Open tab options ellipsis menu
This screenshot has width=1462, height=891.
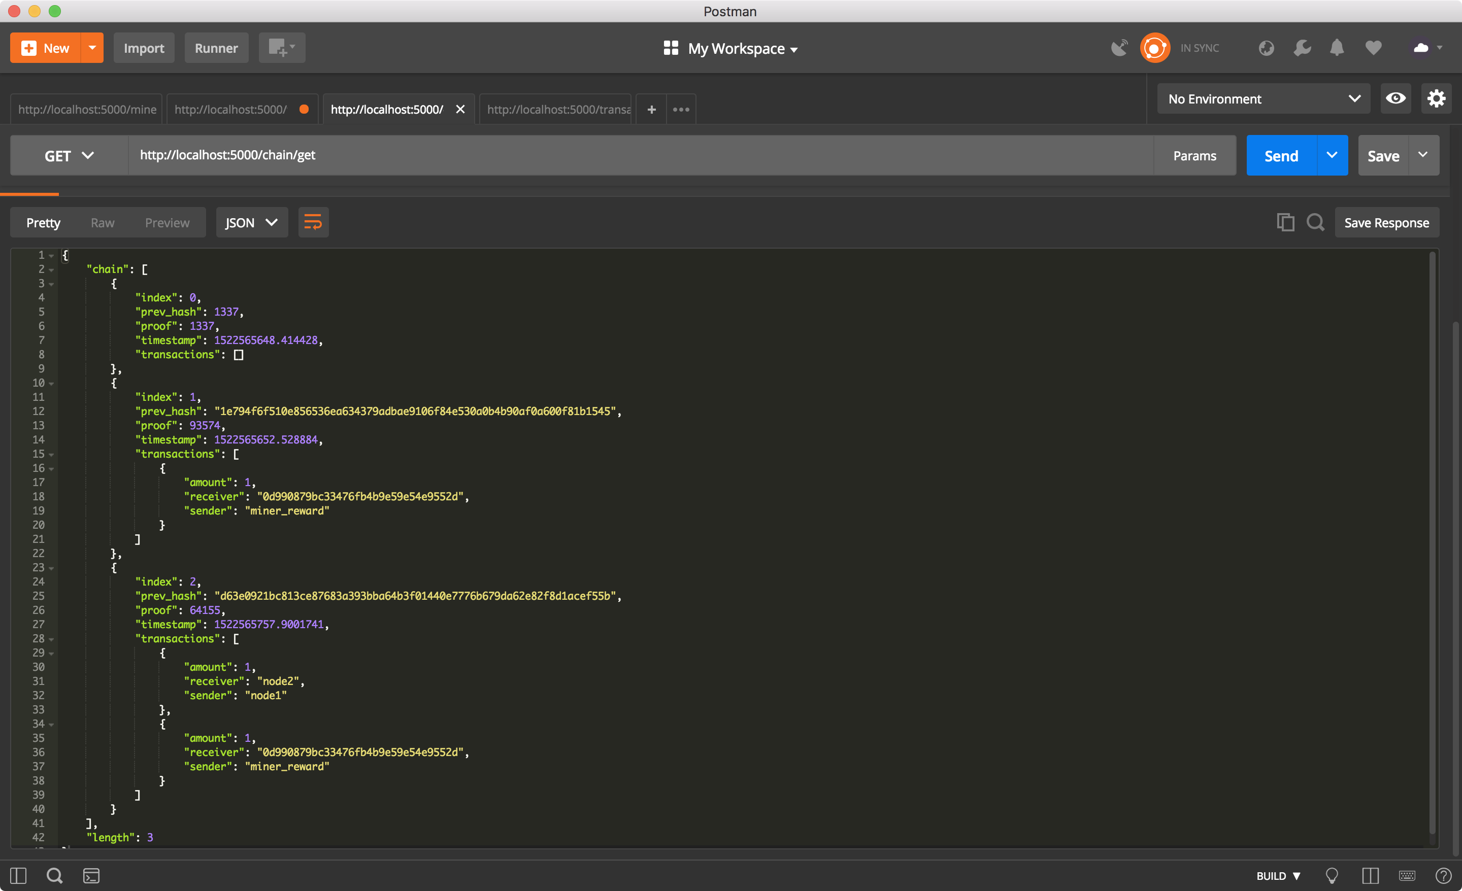pyautogui.click(x=681, y=109)
